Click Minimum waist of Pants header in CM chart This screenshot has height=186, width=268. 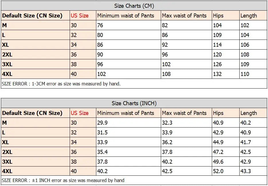pos(126,15)
